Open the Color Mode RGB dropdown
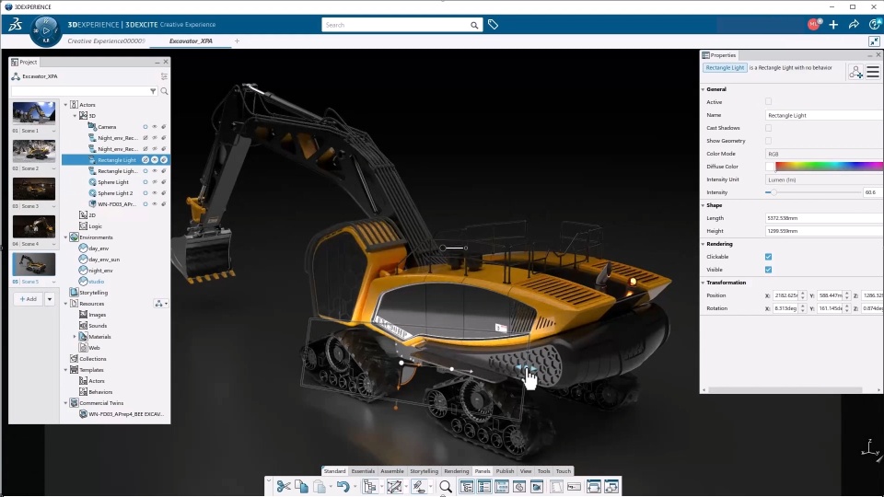This screenshot has width=884, height=497. tap(824, 154)
